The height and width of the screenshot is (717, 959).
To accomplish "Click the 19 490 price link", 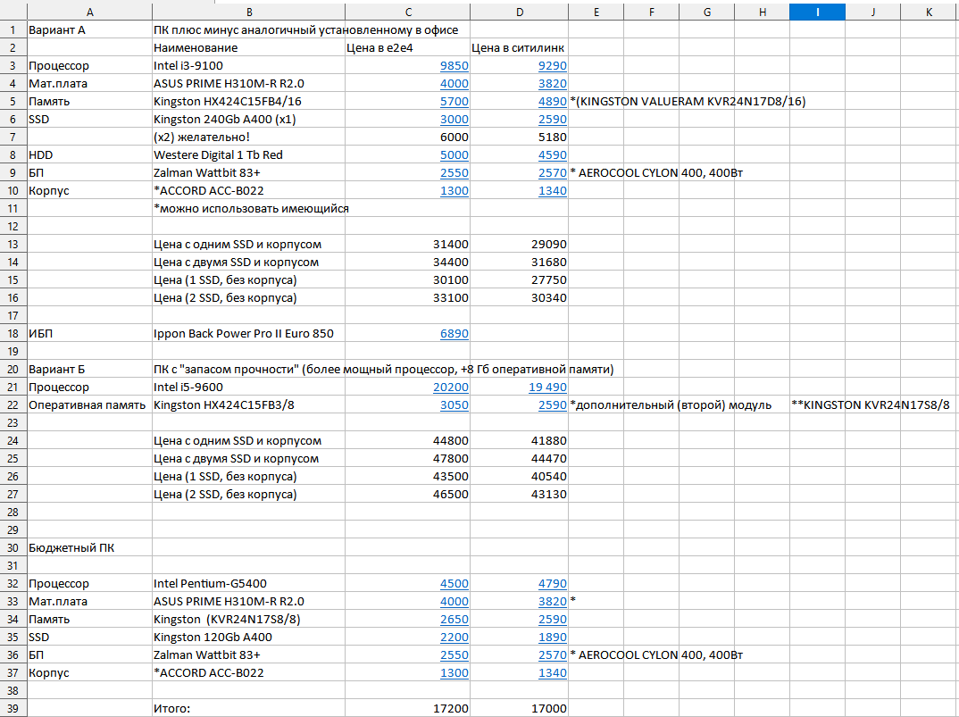I will pyautogui.click(x=546, y=388).
